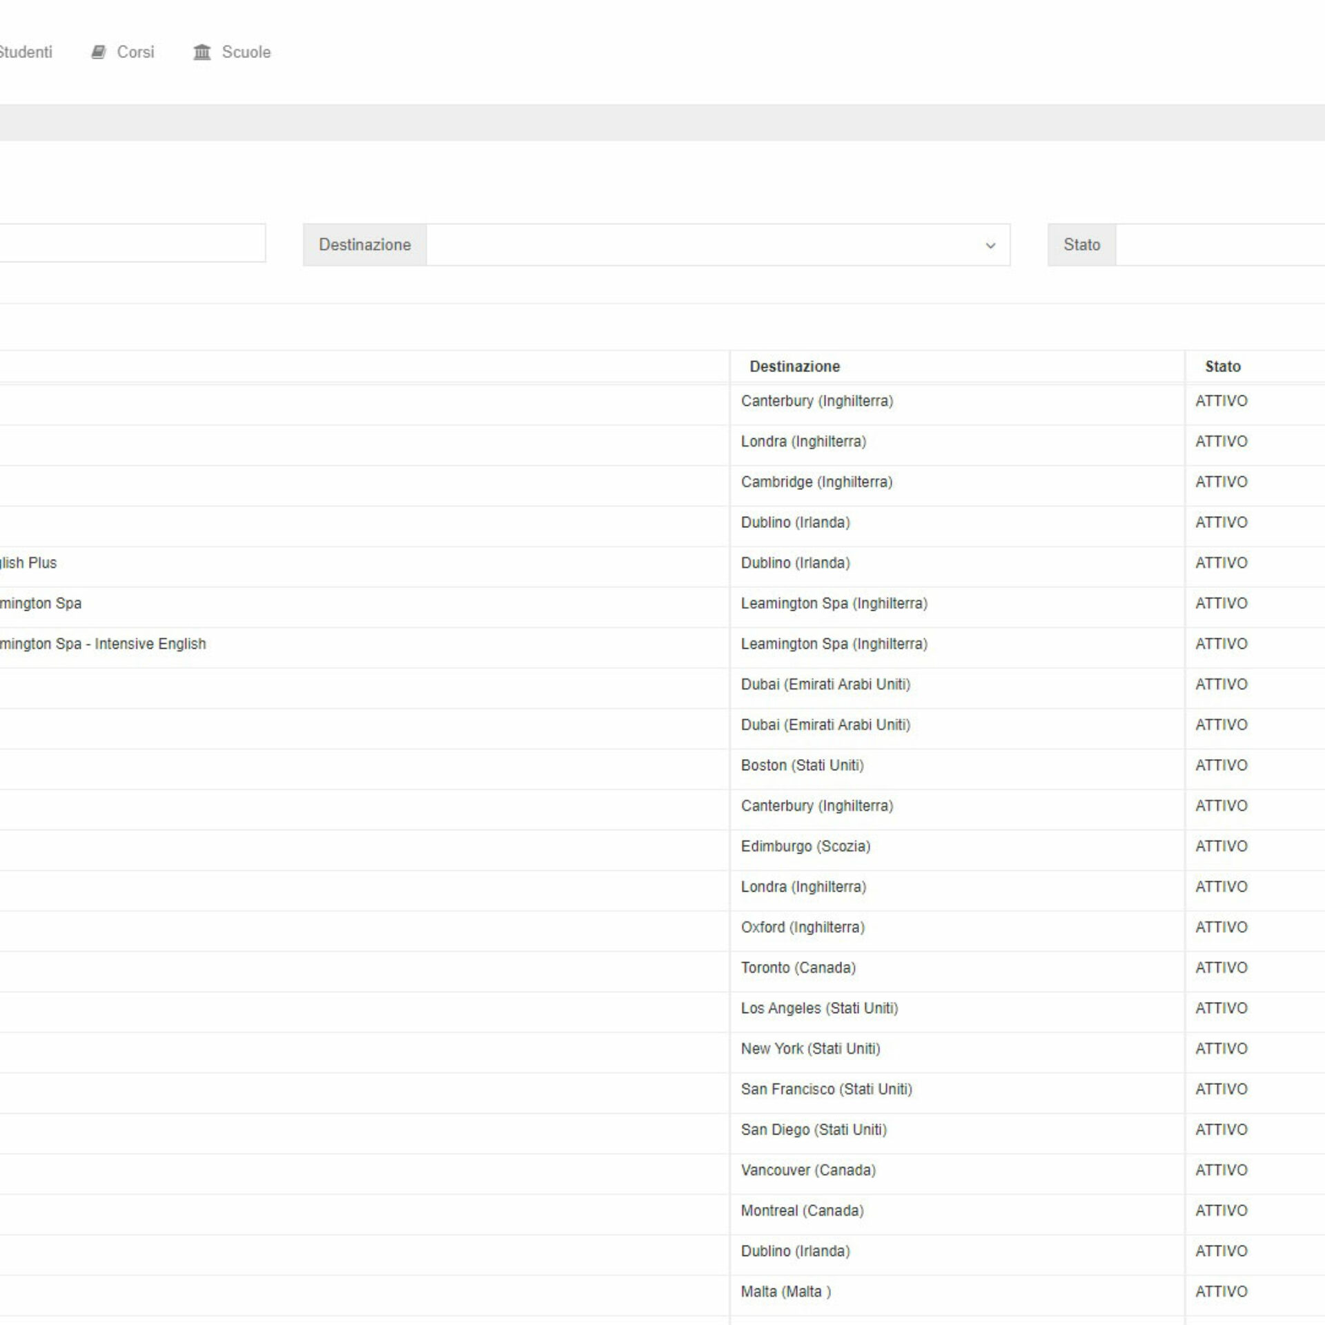This screenshot has width=1325, height=1325.
Task: Open the Studenti menu item
Action: pyautogui.click(x=25, y=52)
